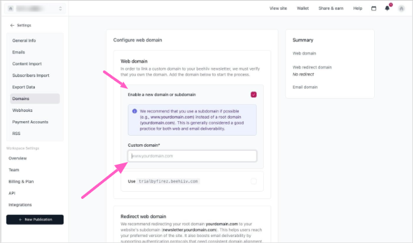Click Email domain in Summary

(305, 87)
